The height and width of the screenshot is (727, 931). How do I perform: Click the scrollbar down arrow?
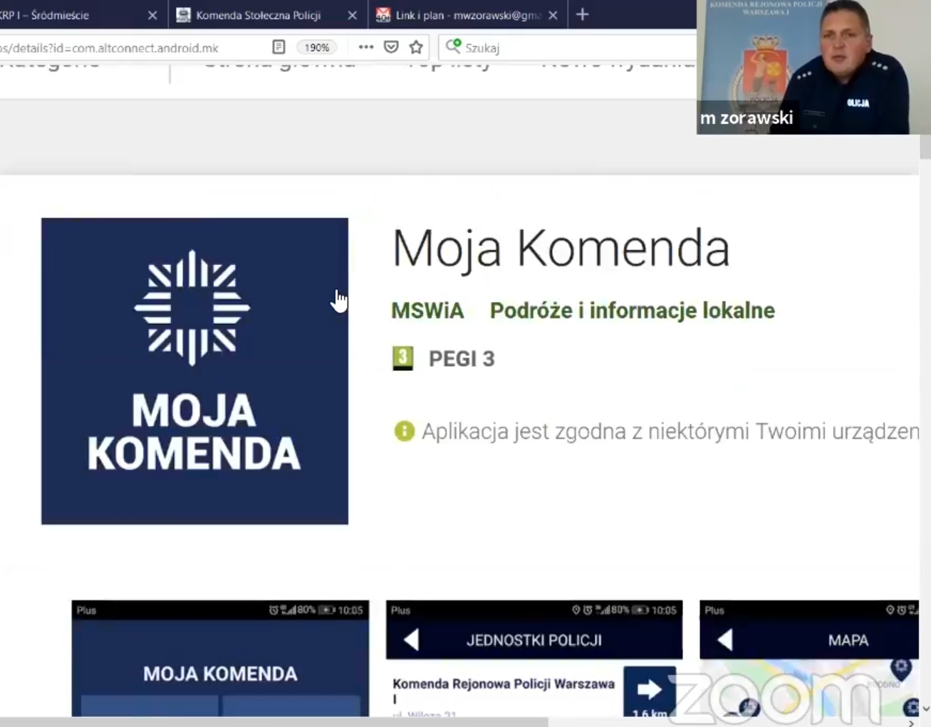point(925,708)
